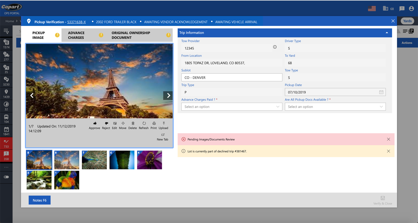Open Are All Pickup Docs Available dropdown
The width and height of the screenshot is (418, 223).
pos(335,107)
